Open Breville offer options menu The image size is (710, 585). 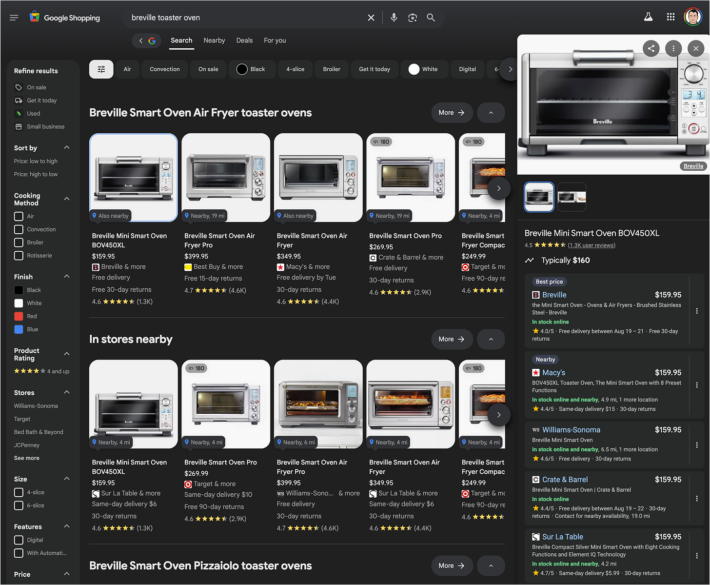pos(697,311)
